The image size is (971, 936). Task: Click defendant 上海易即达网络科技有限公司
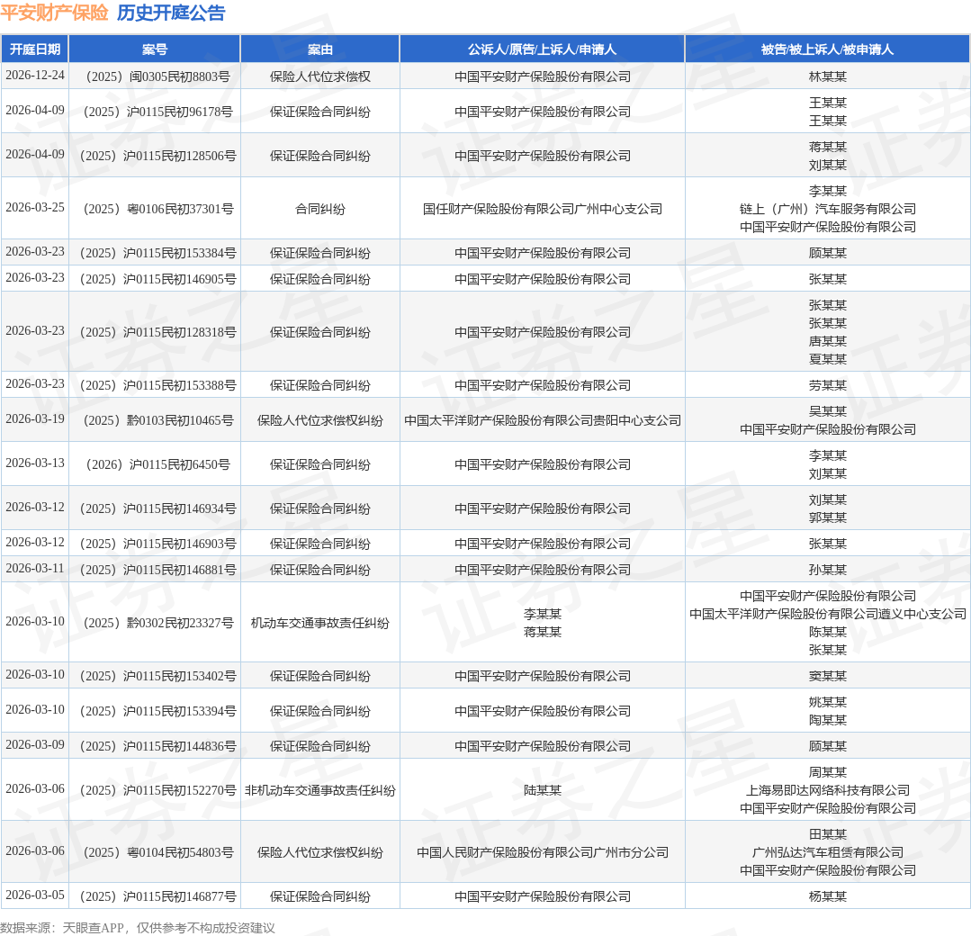point(827,791)
